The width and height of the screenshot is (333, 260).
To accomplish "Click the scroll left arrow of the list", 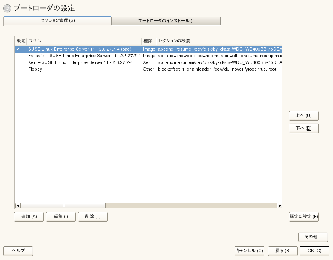I will tap(18, 205).
